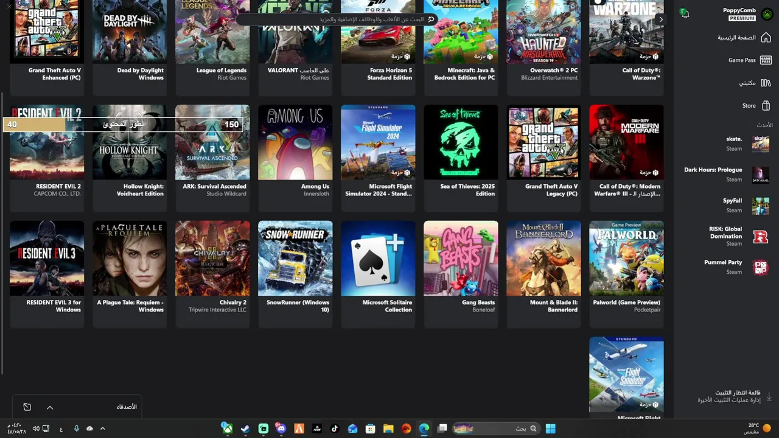
Task: Open the الأصدقاء friends panel label
Action: coord(127,406)
